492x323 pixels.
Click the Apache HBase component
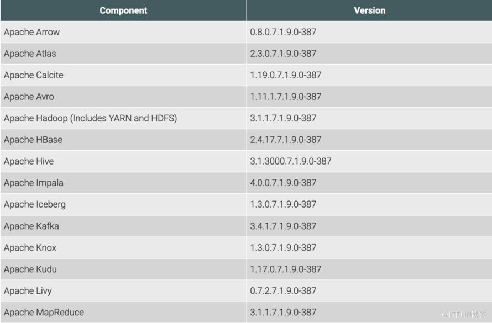33,140
